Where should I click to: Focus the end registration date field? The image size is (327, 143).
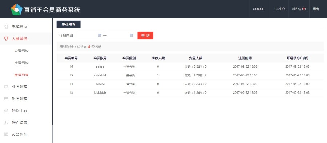click(121, 36)
